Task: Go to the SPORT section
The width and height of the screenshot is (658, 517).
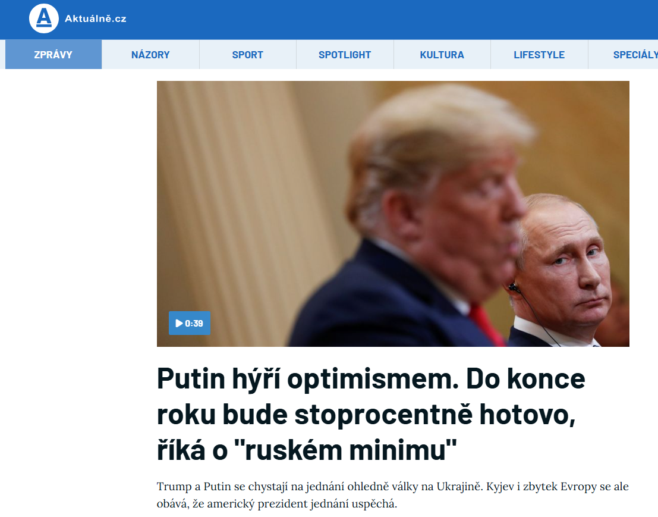Action: 248,55
